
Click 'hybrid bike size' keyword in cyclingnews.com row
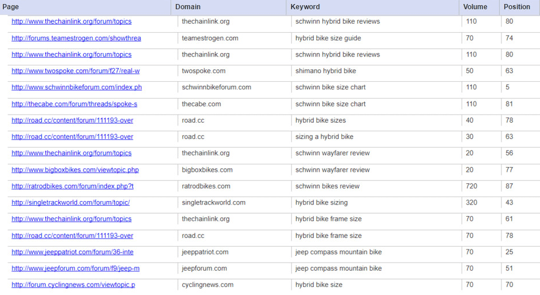[x=319, y=285]
